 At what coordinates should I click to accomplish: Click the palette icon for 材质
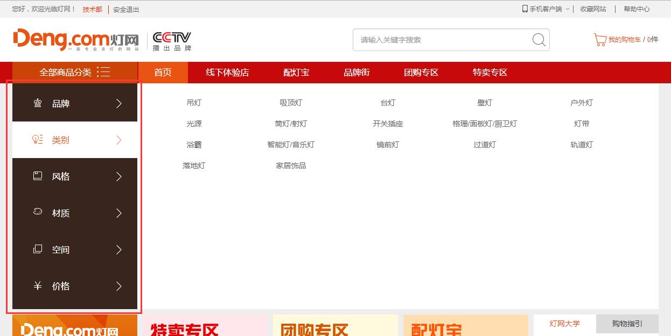pyautogui.click(x=38, y=212)
